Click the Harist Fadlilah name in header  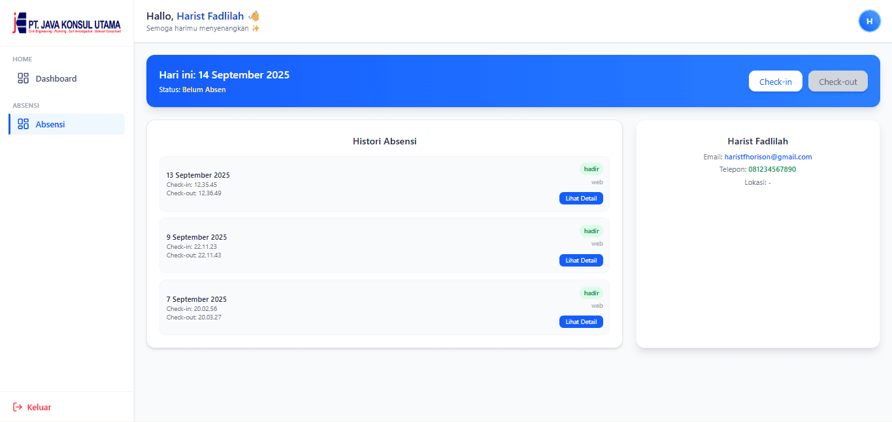point(210,16)
